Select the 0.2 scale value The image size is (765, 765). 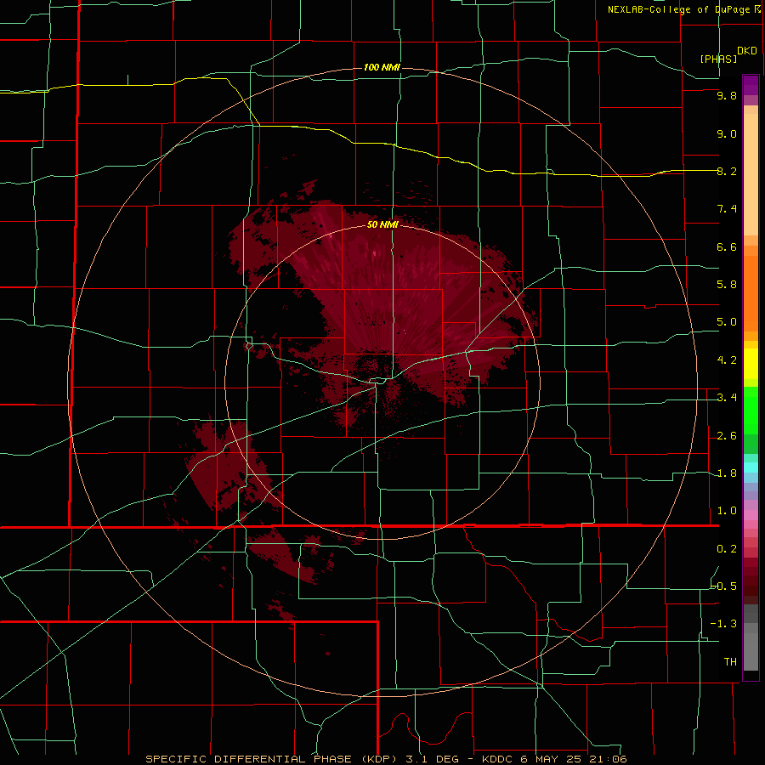[x=727, y=549]
